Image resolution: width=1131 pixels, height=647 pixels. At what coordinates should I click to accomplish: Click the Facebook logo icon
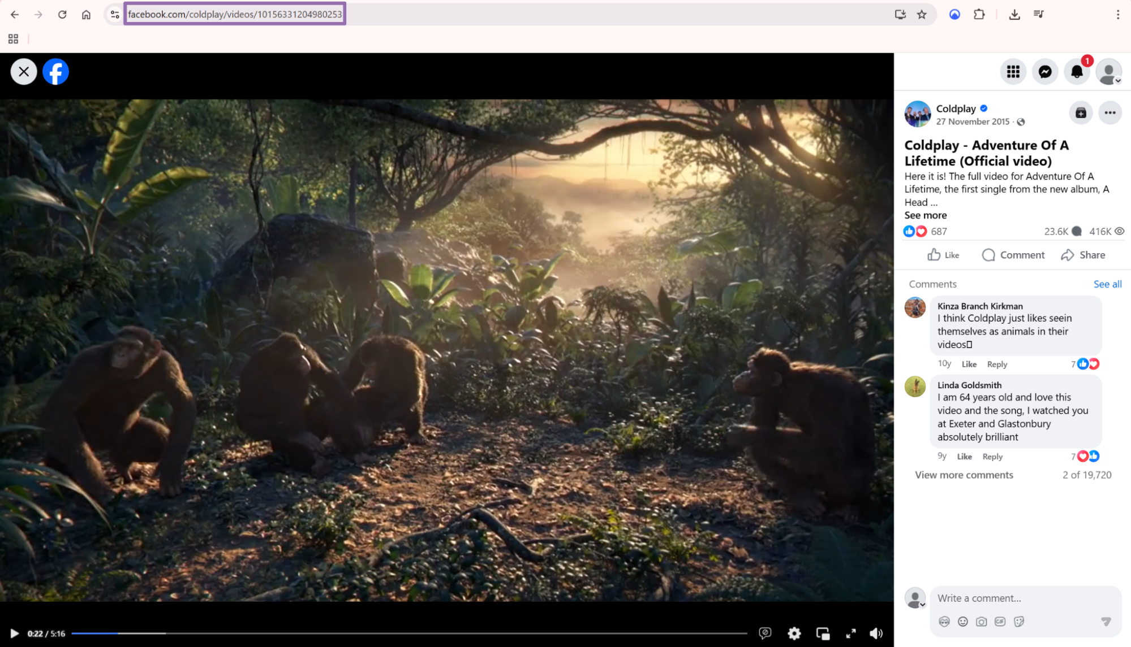(55, 72)
